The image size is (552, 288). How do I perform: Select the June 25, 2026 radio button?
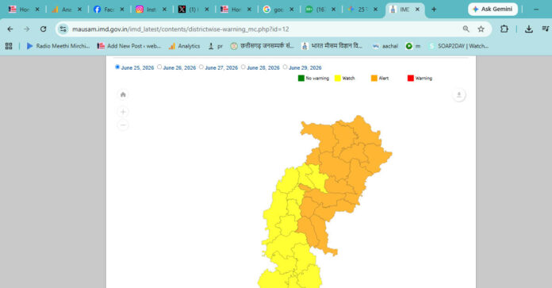tap(117, 67)
